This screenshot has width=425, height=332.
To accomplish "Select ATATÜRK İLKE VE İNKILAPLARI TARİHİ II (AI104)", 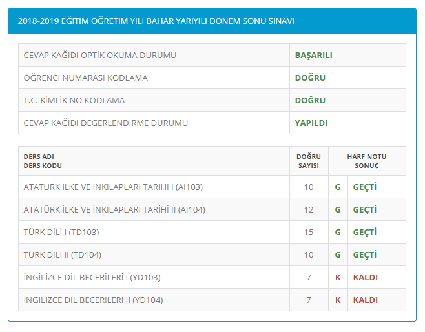I will click(114, 209).
